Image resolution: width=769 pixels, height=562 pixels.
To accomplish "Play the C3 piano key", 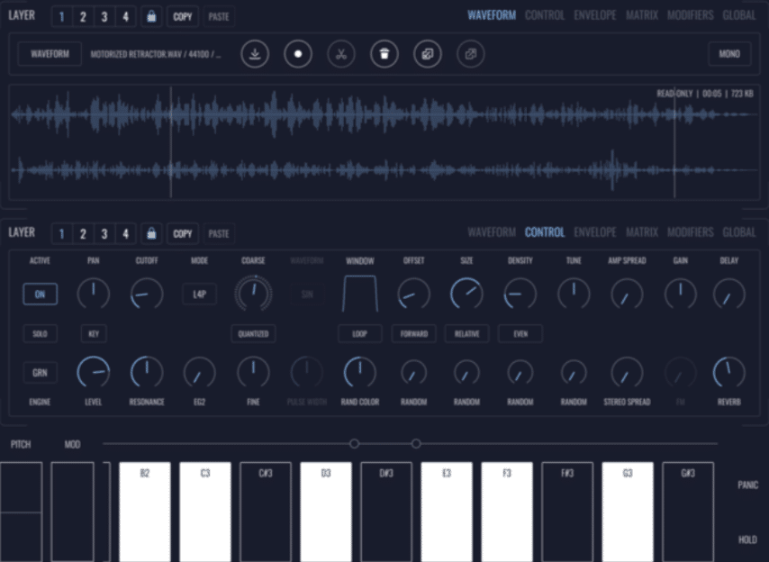I will pyautogui.click(x=205, y=512).
